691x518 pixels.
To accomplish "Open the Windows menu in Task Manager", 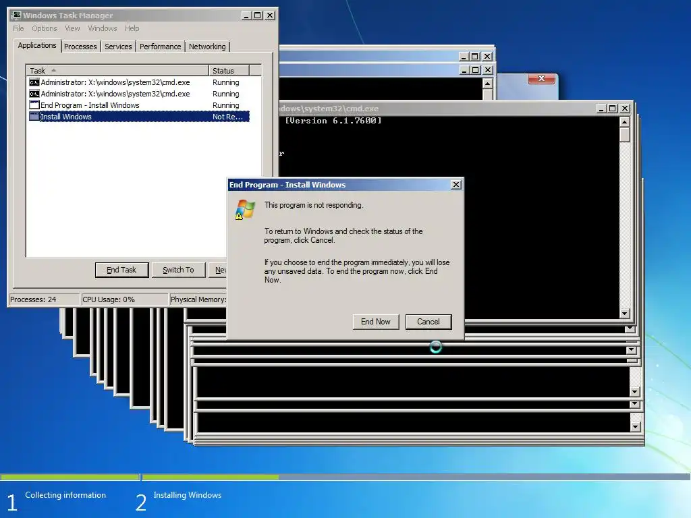I will 103,28.
